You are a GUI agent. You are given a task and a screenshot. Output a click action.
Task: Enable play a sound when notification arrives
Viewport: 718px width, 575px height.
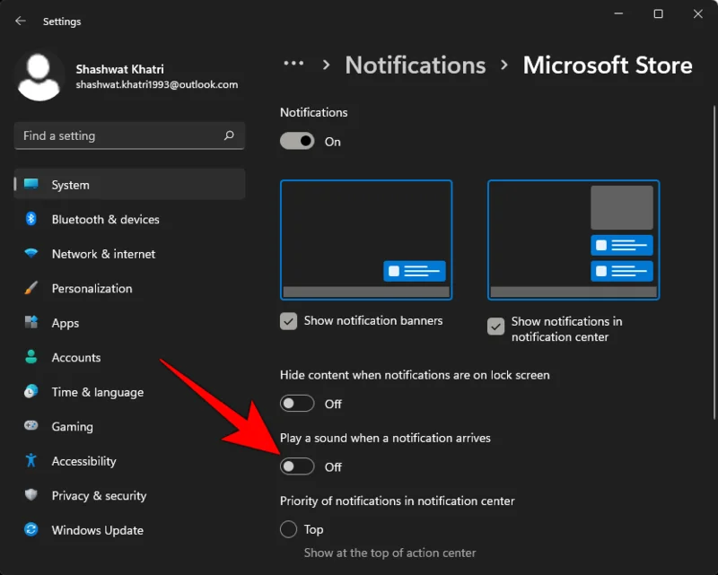297,466
